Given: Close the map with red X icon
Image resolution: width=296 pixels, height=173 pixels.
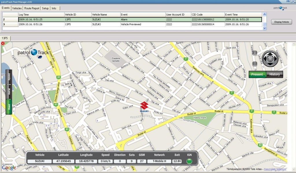Looking at the screenshot, I should point(3,43).
